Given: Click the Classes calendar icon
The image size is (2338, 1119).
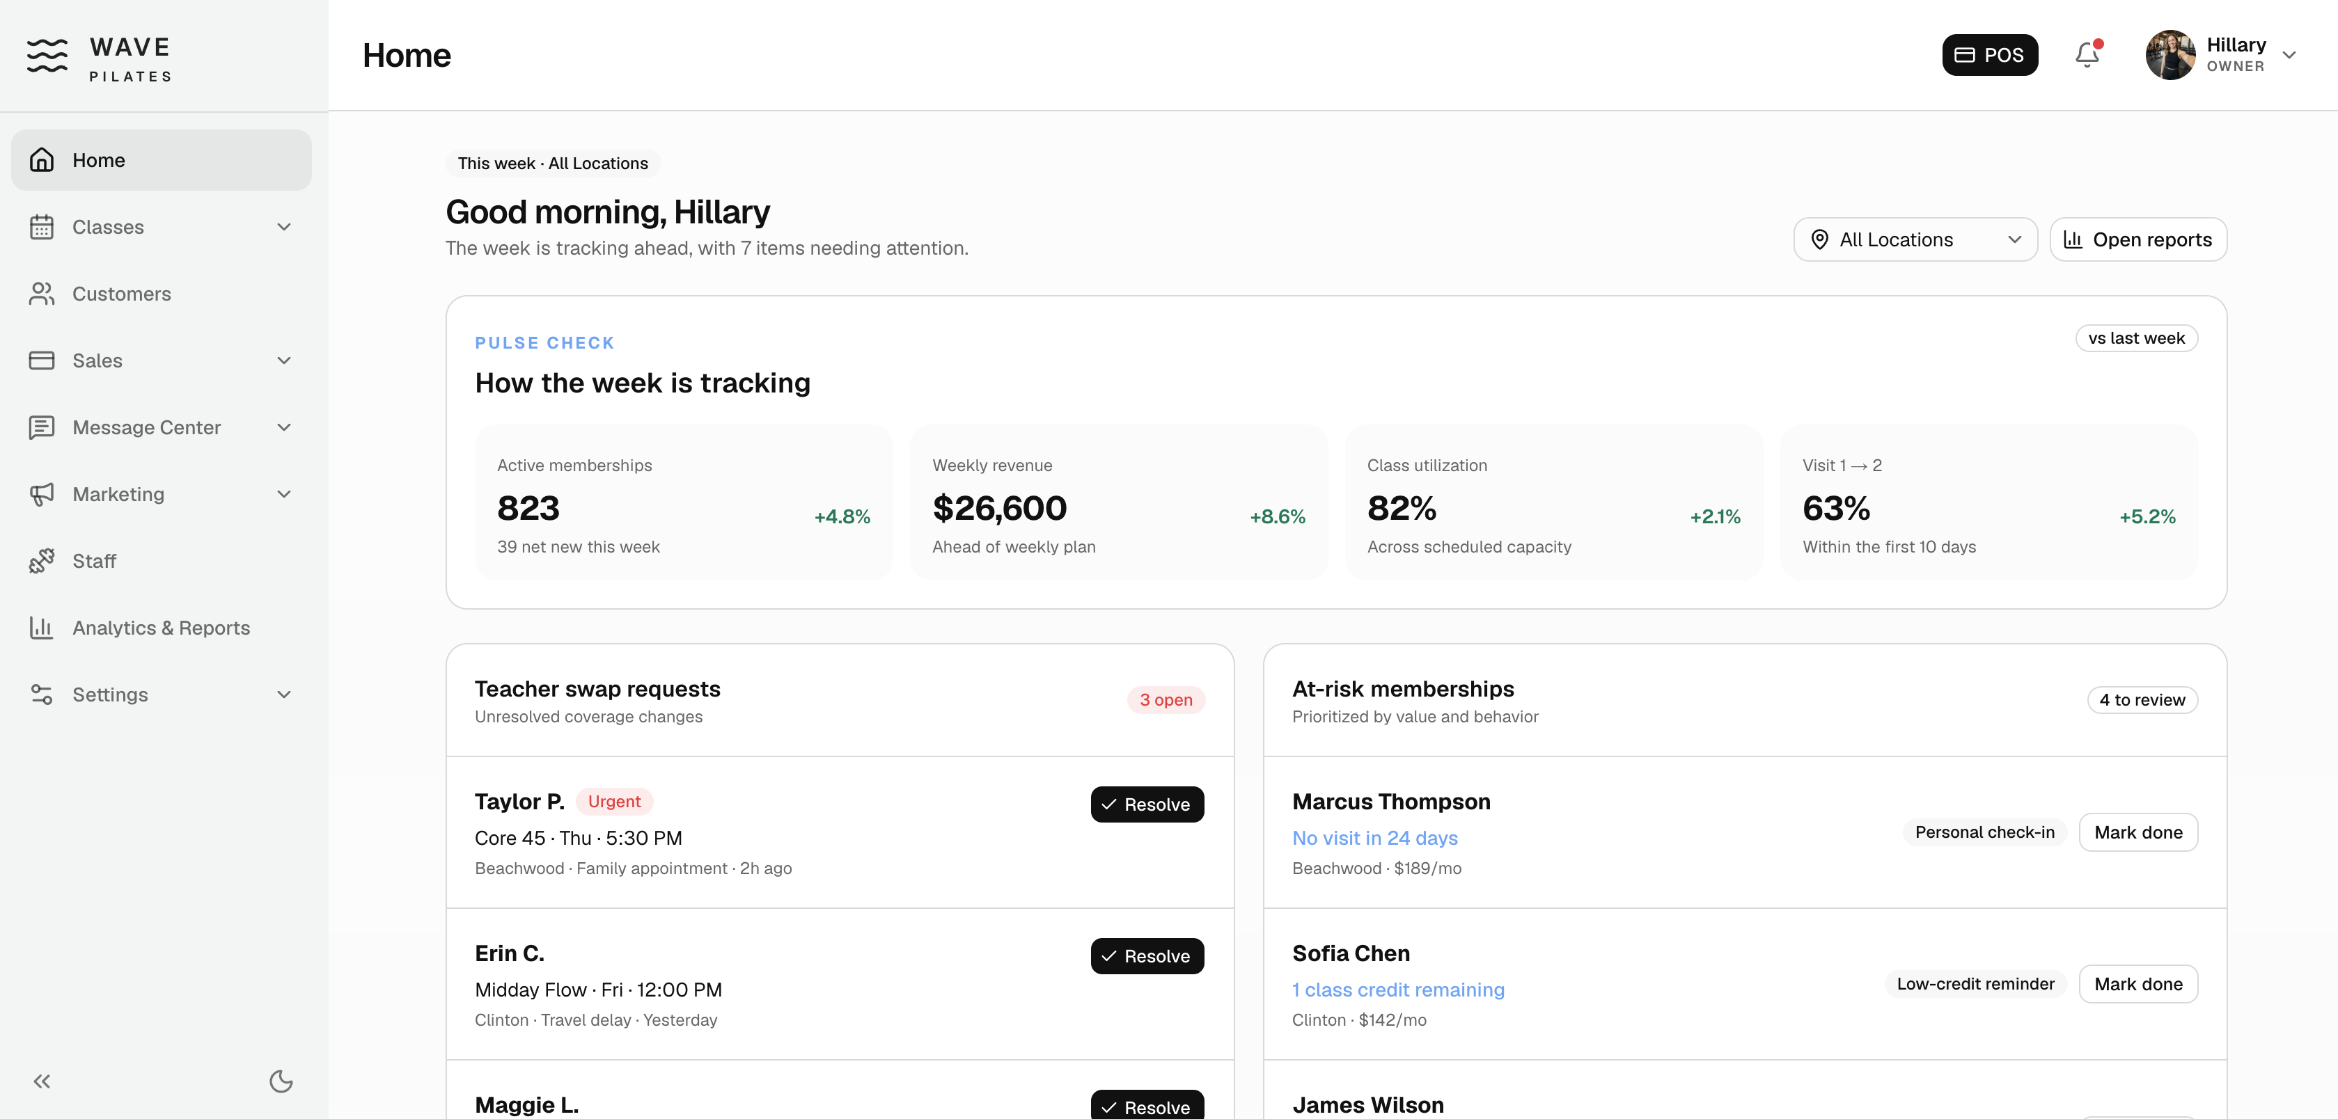Looking at the screenshot, I should pyautogui.click(x=42, y=227).
